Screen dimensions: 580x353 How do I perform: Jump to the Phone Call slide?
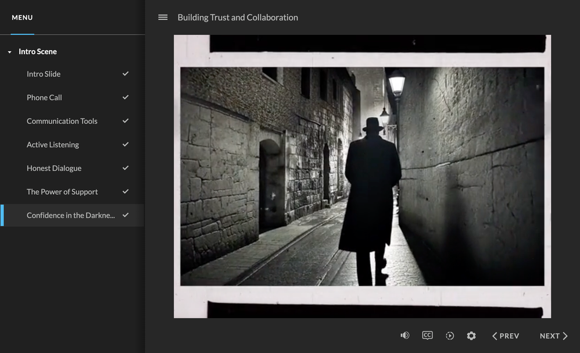tap(44, 98)
